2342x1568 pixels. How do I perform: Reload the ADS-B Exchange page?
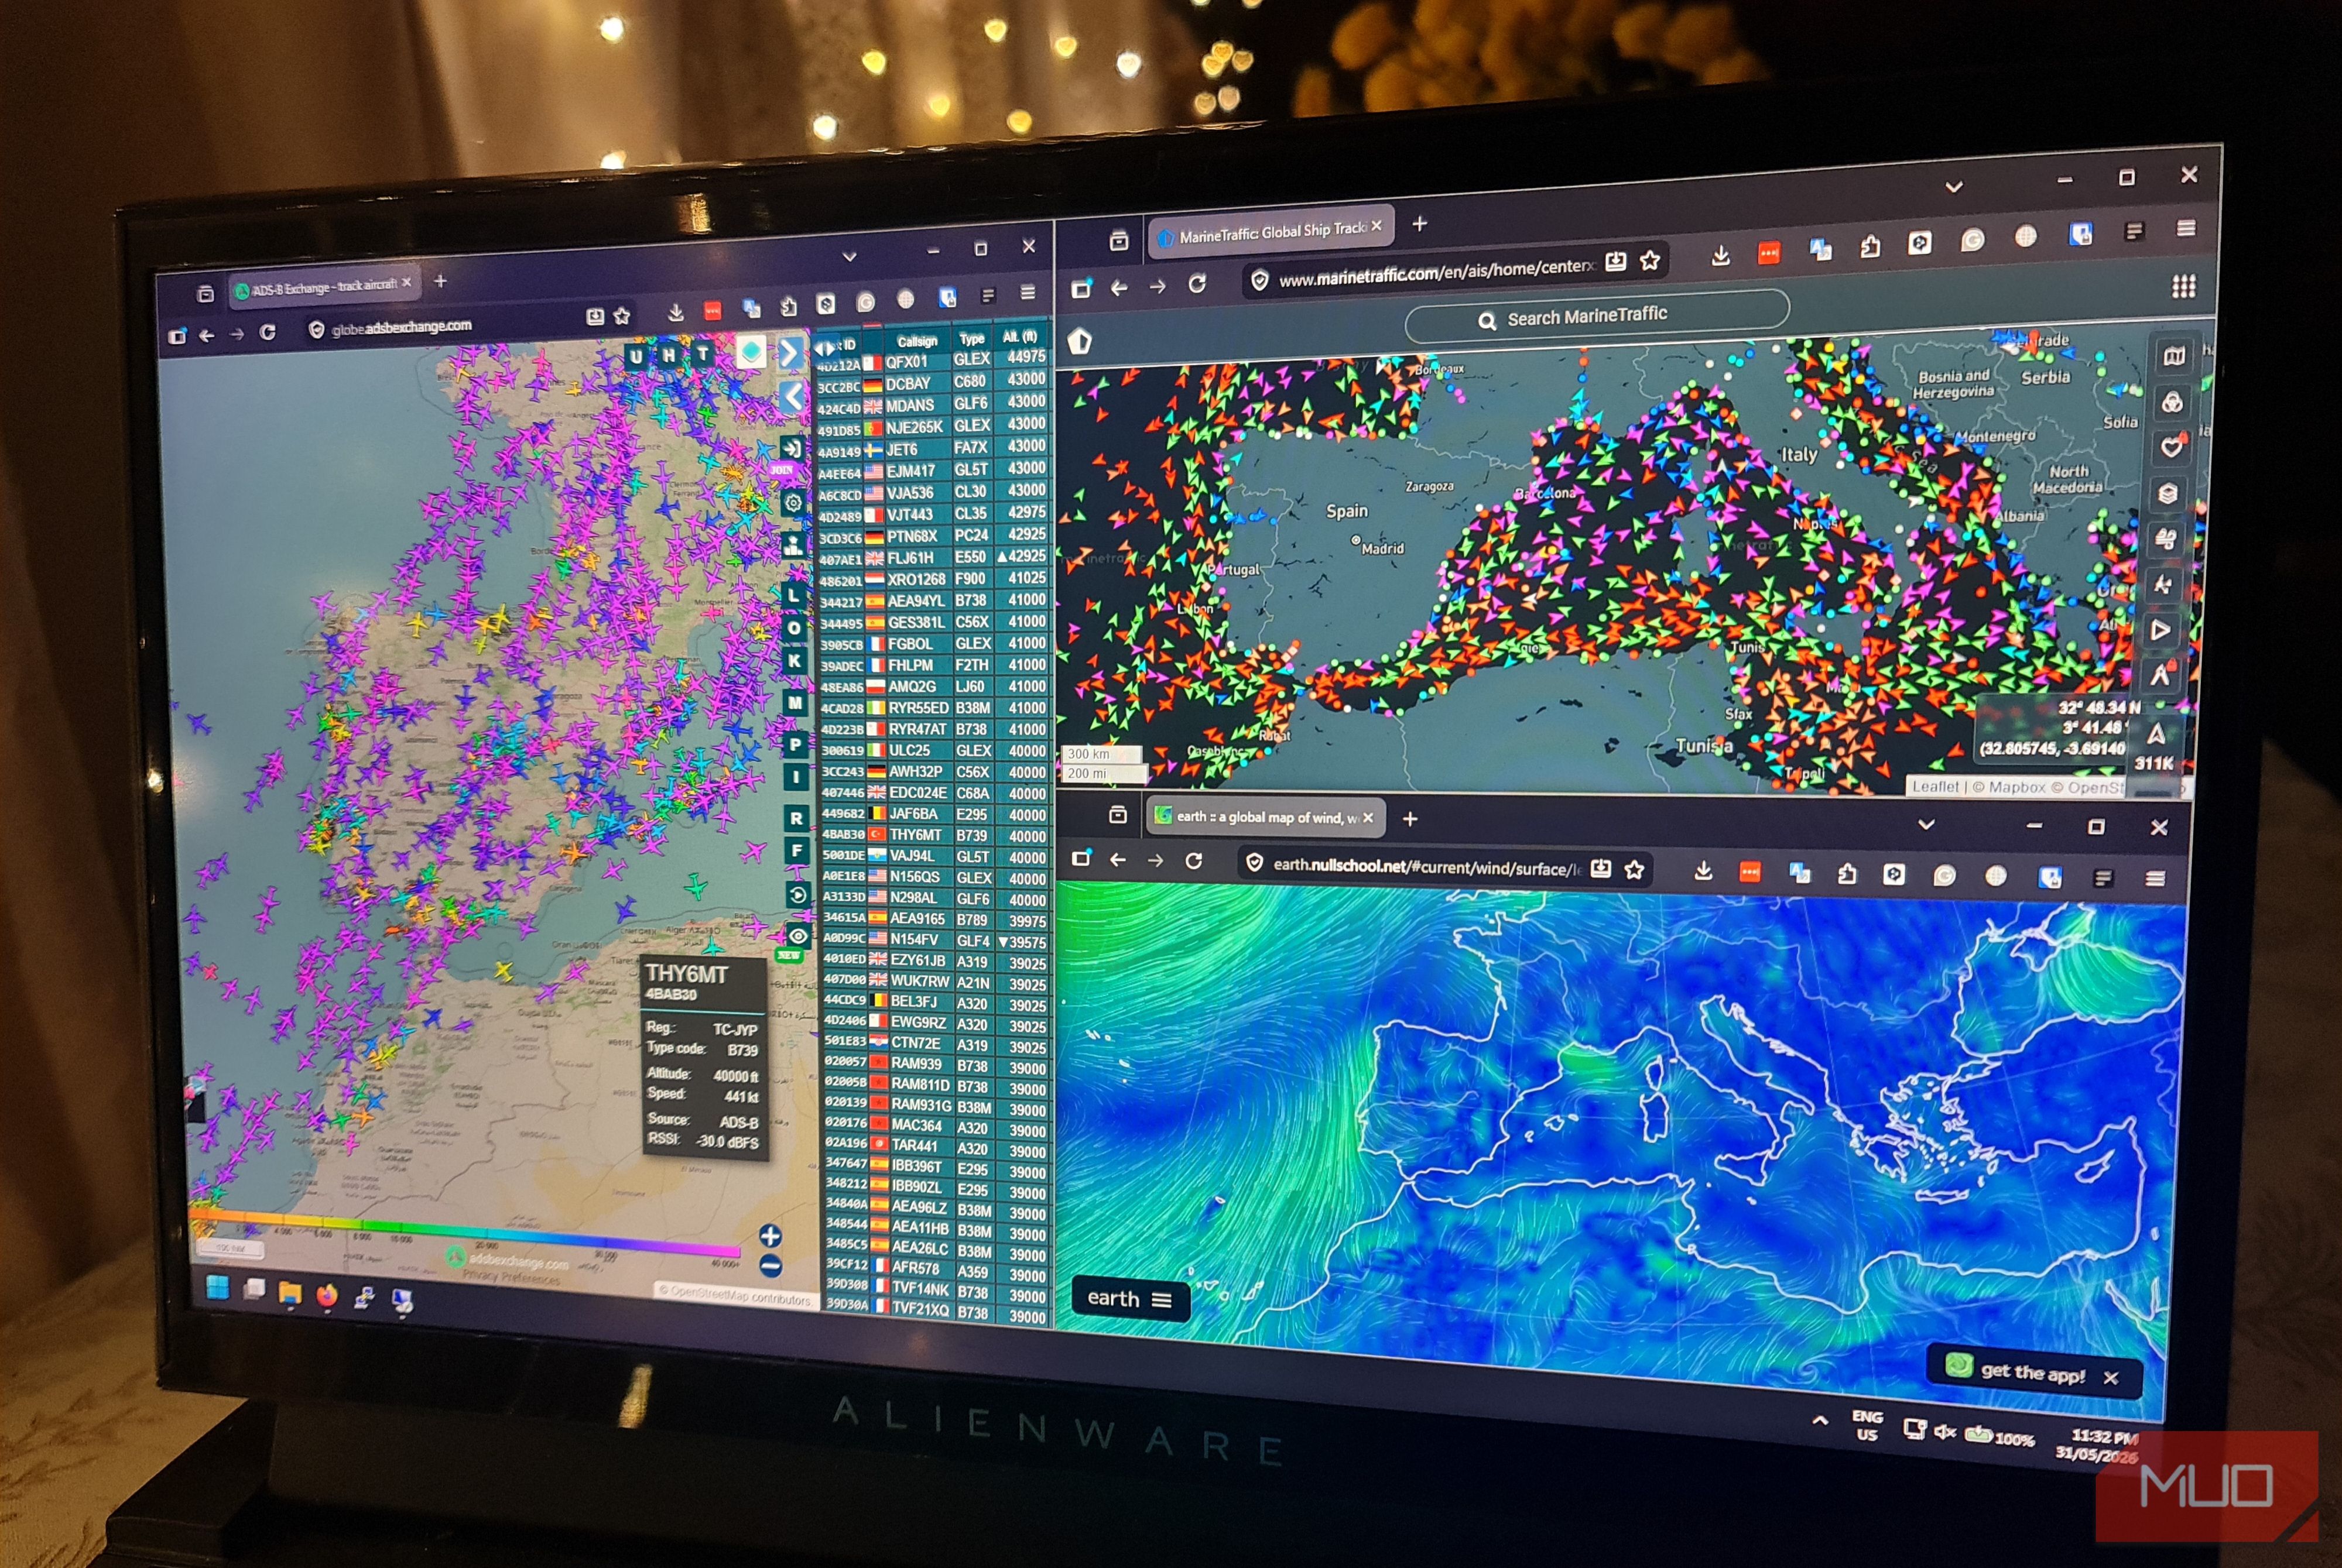coord(268,332)
